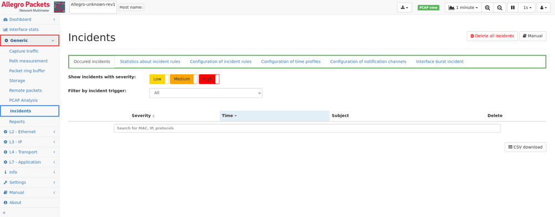This screenshot has height=217, width=555.
Task: Pause live updates with the pause icon
Action: pos(512,7)
